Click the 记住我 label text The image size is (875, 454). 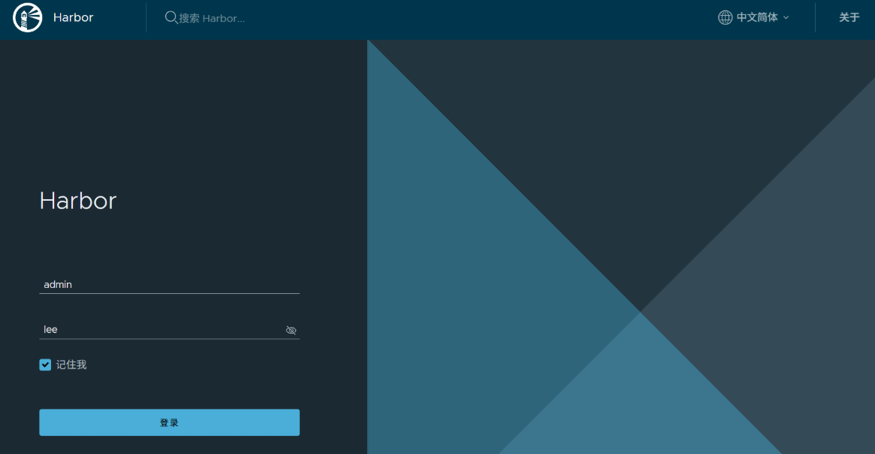[x=71, y=365]
